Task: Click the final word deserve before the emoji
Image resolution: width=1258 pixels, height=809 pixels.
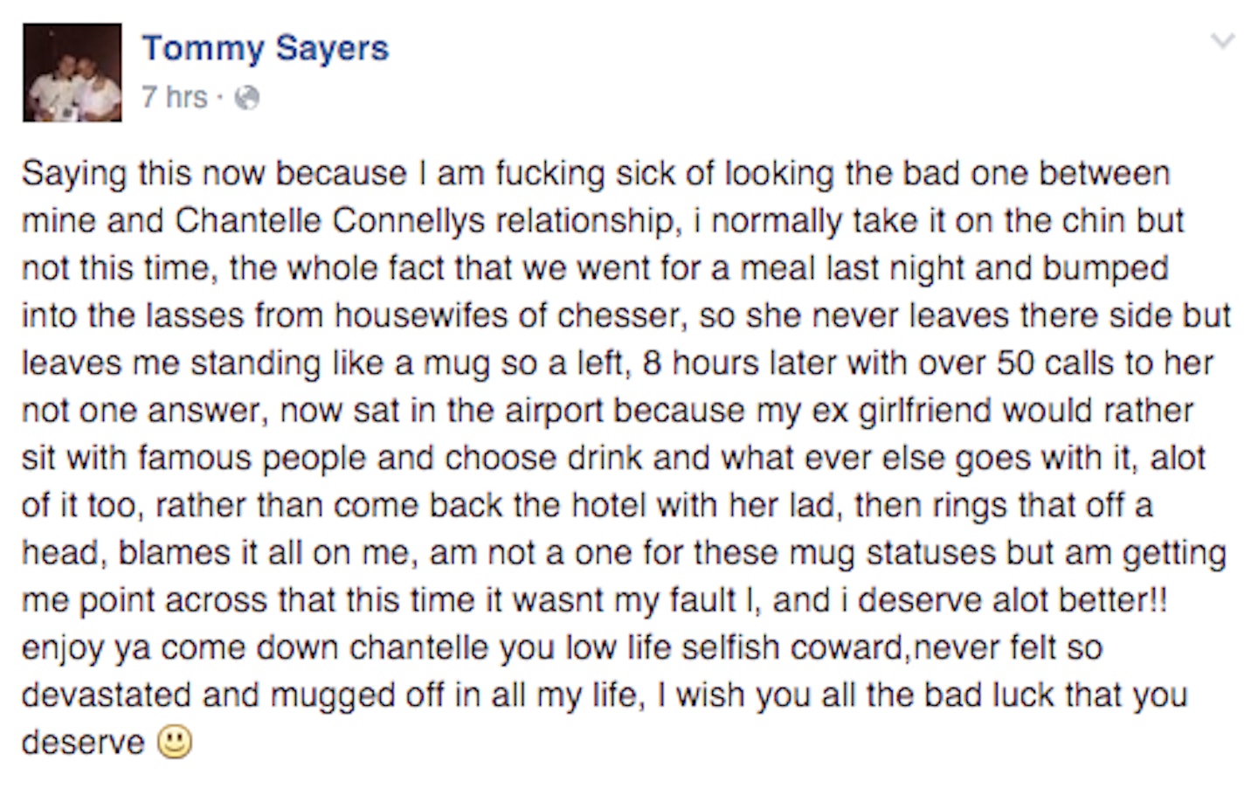Action: (83, 743)
